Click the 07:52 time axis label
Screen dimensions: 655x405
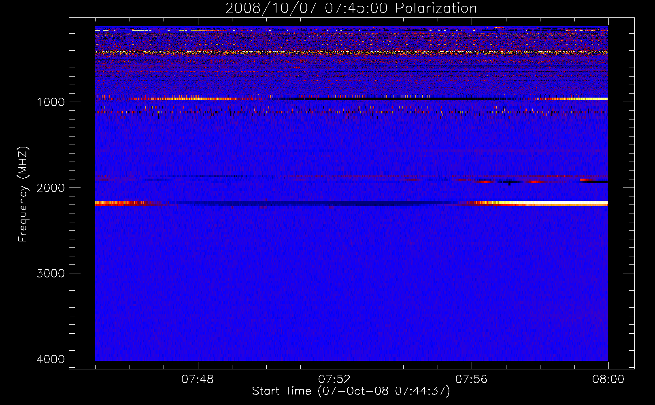(x=334, y=379)
